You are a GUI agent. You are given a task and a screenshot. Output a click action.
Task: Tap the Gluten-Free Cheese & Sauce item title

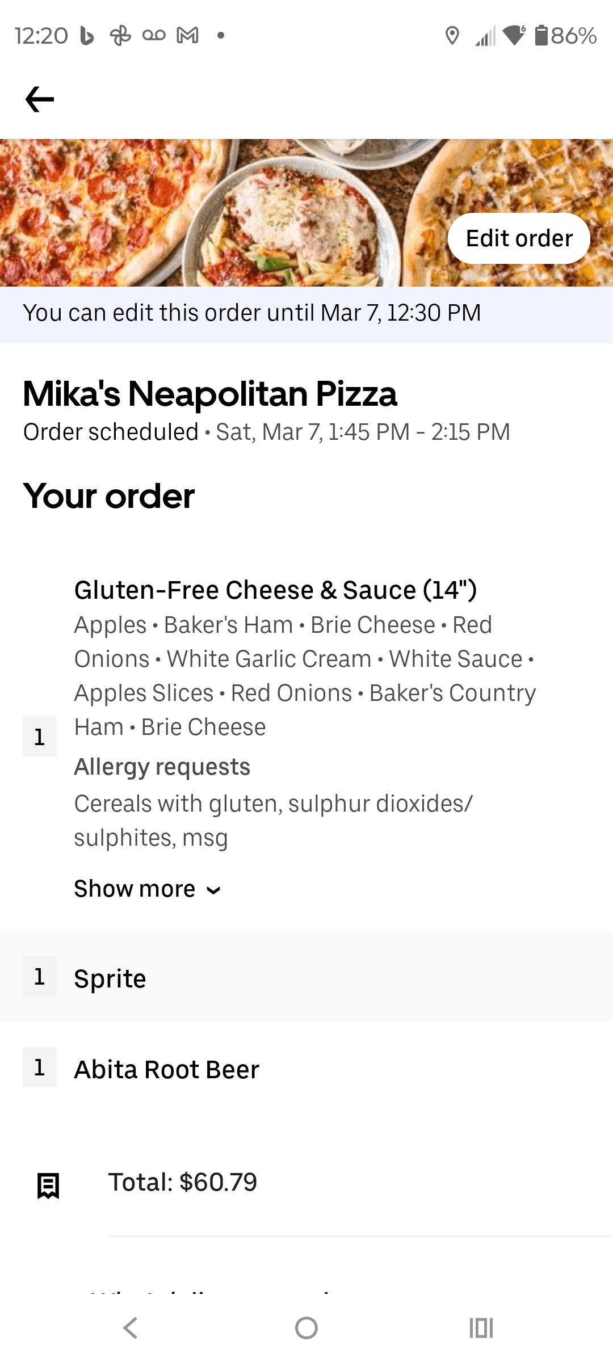[275, 590]
